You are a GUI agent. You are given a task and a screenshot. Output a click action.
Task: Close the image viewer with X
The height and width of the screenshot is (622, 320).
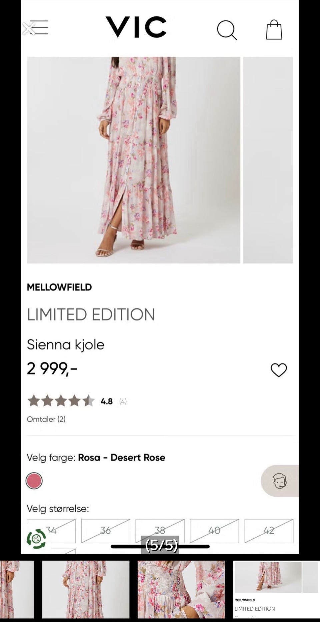[29, 29]
